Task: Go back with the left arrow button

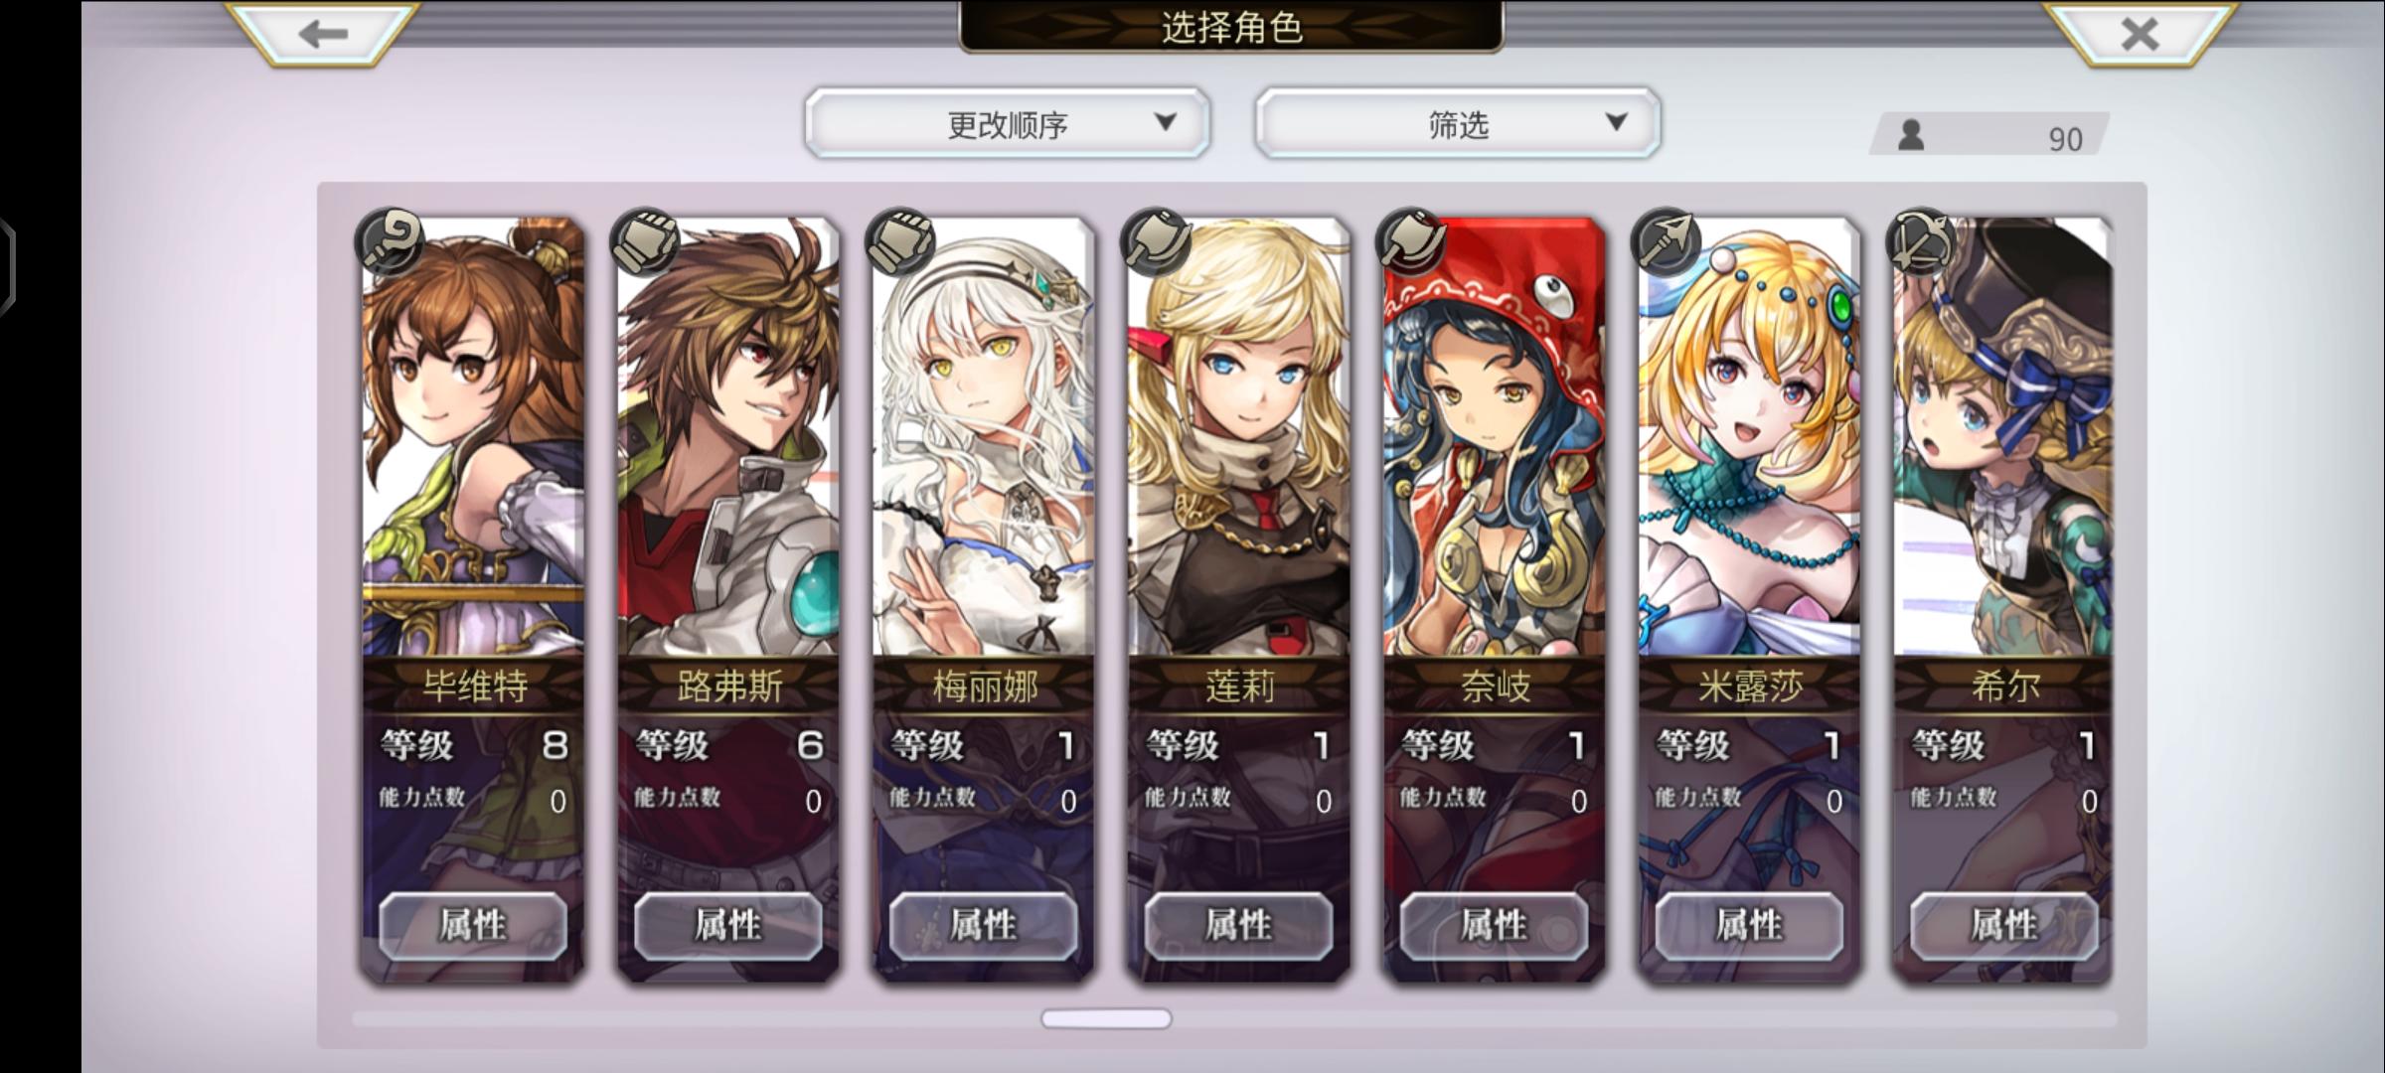Action: [x=322, y=34]
